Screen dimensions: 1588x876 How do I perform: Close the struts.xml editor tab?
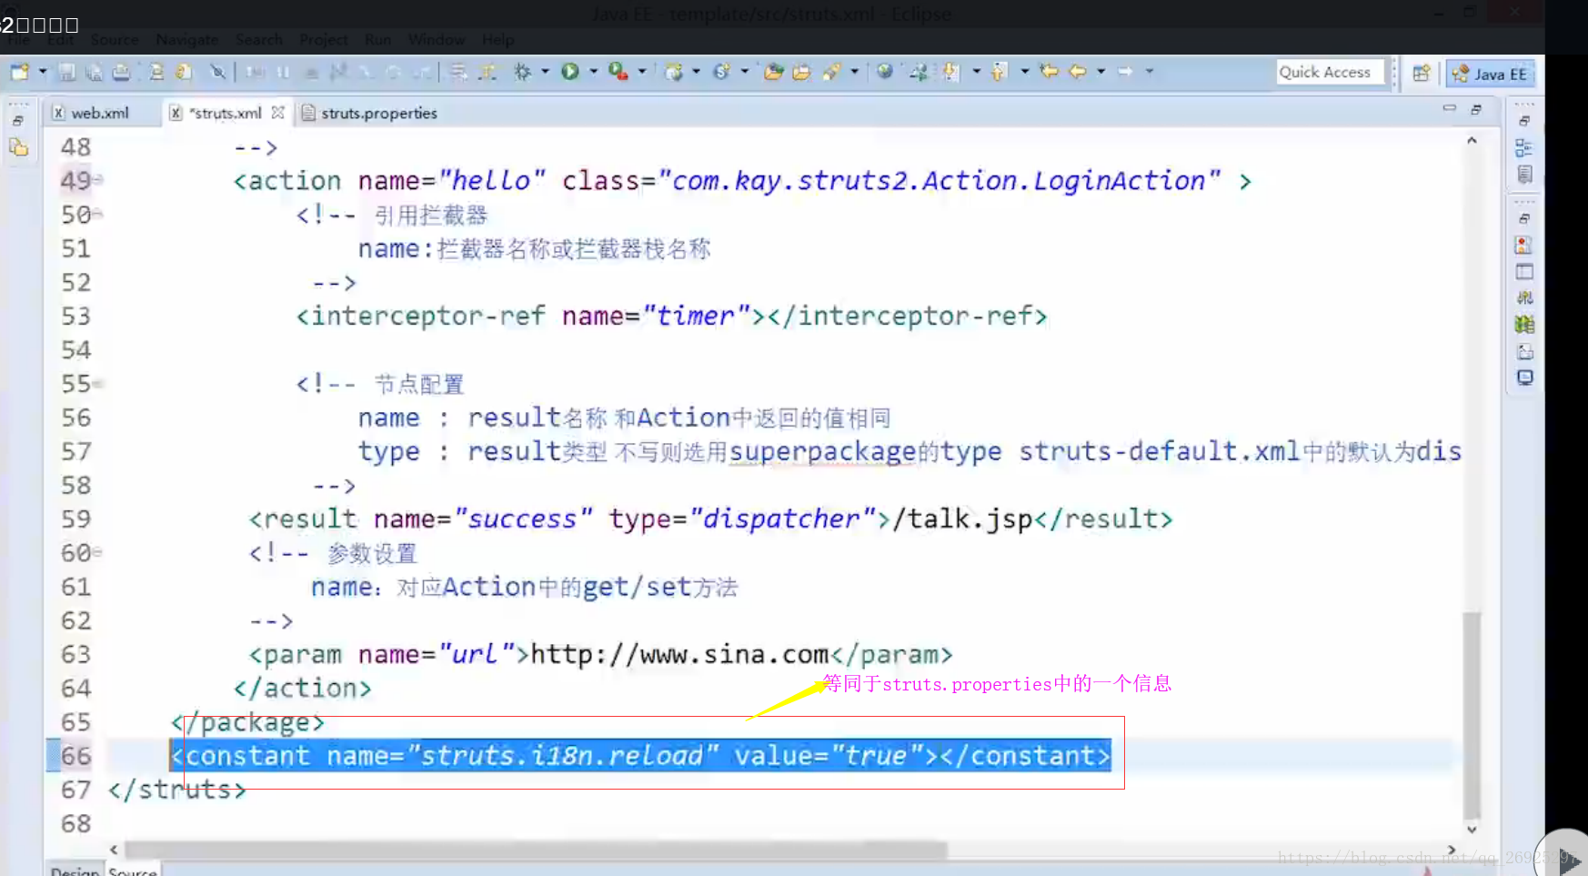pos(277,113)
